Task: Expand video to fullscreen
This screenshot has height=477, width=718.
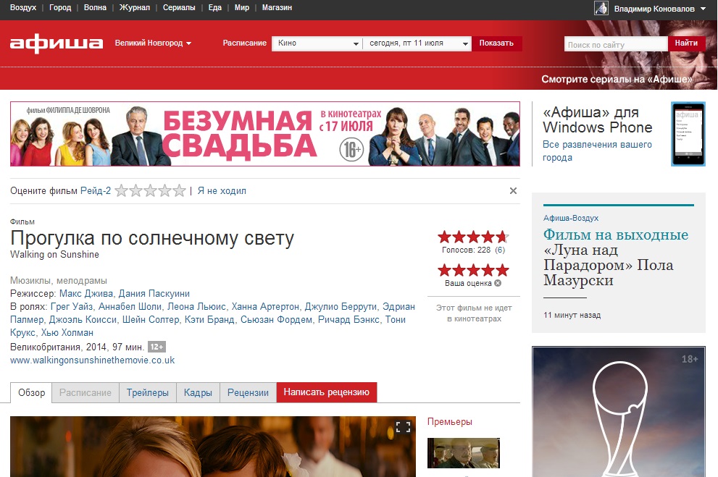Action: pos(403,427)
